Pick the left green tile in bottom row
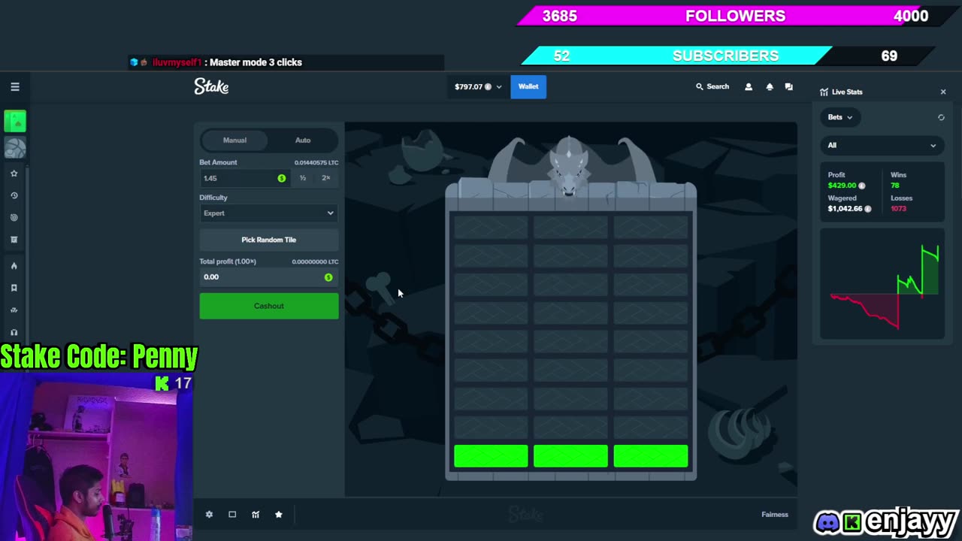Viewport: 962px width, 541px height. 491,456
